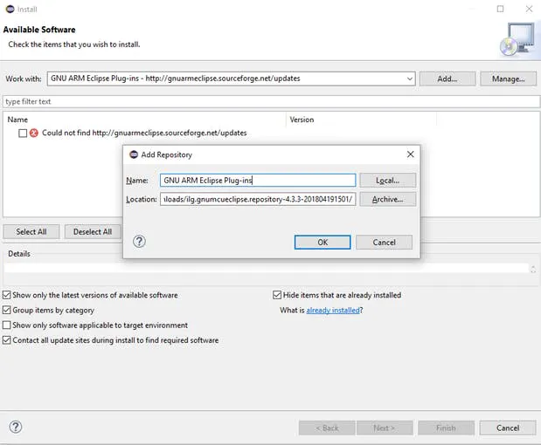Close the Add Repository dialog
The image size is (541, 445).
coord(410,154)
